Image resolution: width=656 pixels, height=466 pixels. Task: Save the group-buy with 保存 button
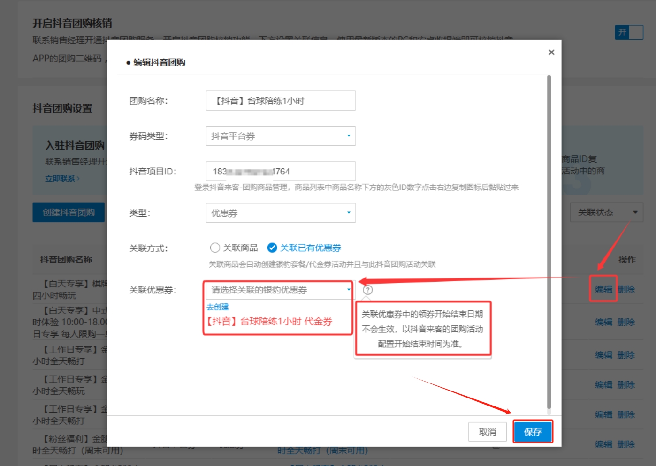pyautogui.click(x=533, y=432)
